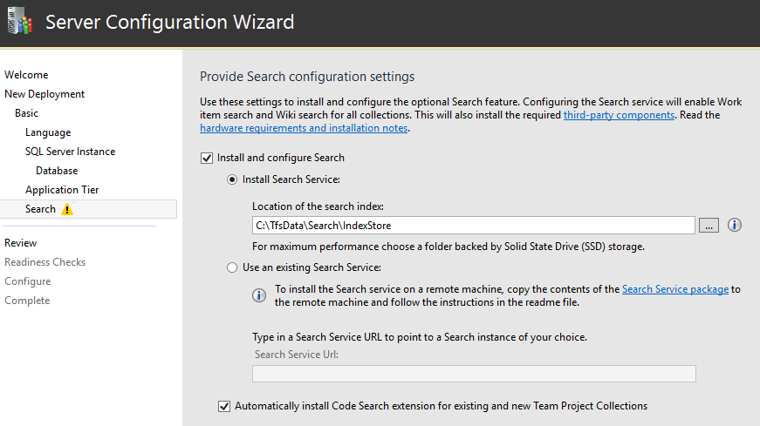Click the info icon beside remote install note
This screenshot has height=426, width=760.
tap(259, 295)
